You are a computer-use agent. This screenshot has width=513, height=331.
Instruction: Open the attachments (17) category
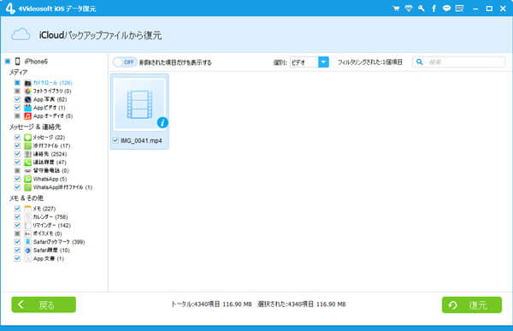51,145
